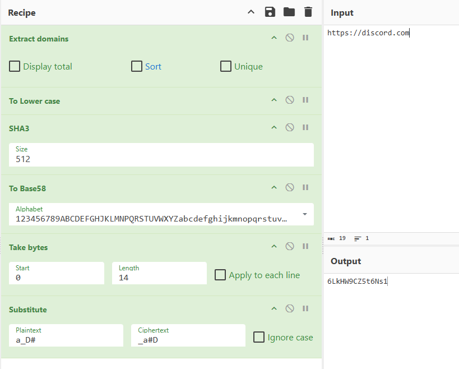459x369 pixels.
Task: Toggle the Sort checkbox
Action: pos(137,66)
